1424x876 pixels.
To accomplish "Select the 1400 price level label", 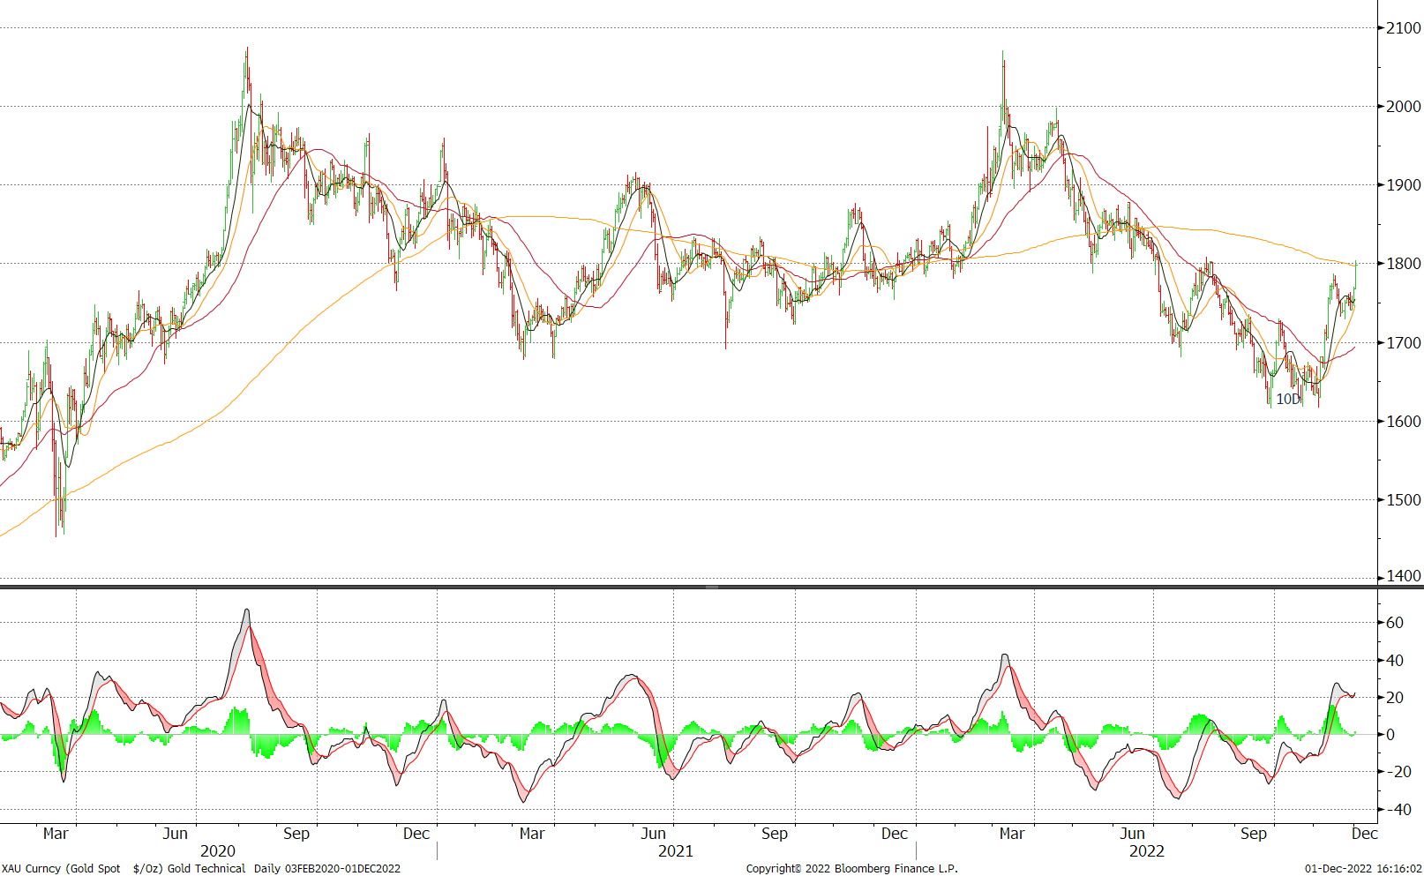I will point(1404,576).
